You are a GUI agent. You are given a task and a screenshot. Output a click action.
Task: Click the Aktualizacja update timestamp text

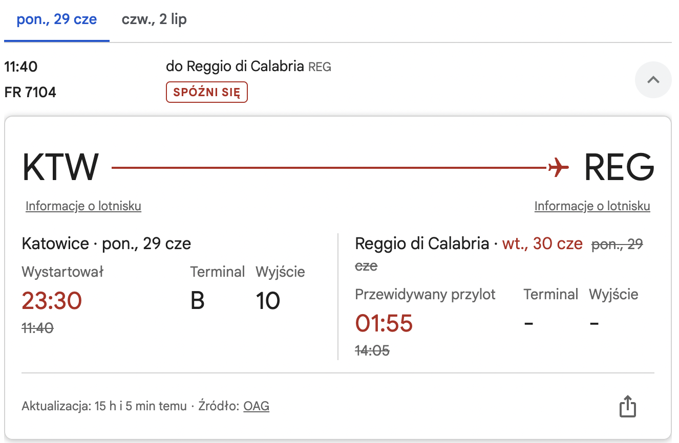(x=104, y=406)
